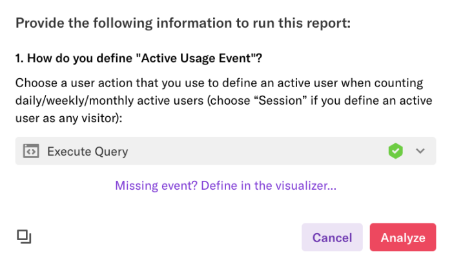The height and width of the screenshot is (266, 452).
Task: Follow the Missing event? Define in visualizer link
Action: click(x=226, y=185)
